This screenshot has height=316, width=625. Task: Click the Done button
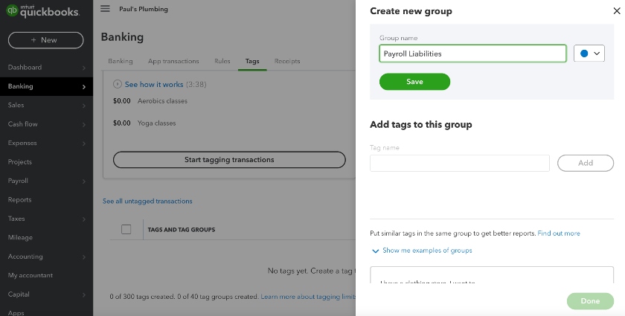coord(590,301)
